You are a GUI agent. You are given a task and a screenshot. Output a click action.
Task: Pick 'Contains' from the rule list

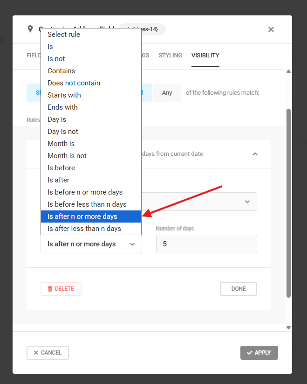[91, 71]
